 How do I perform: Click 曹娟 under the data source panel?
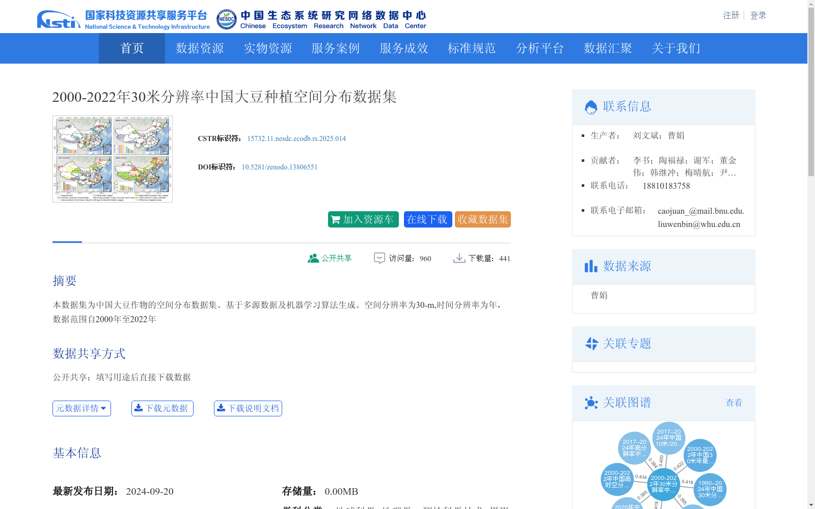click(599, 295)
